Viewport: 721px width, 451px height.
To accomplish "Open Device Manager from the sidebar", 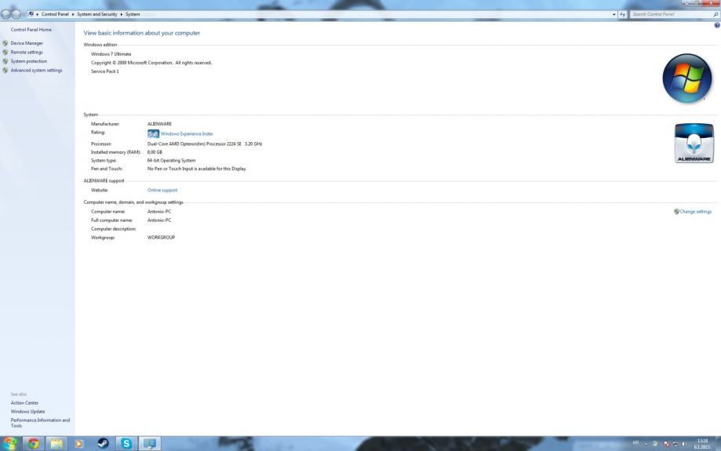I will (x=27, y=43).
